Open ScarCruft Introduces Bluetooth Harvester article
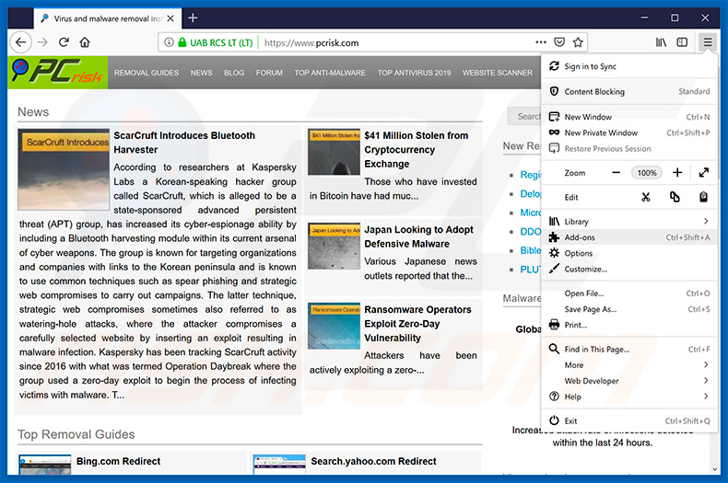This screenshot has height=483, width=728. [184, 143]
